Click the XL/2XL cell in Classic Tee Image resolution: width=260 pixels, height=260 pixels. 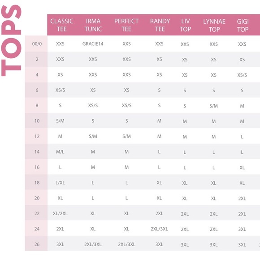coord(60,213)
